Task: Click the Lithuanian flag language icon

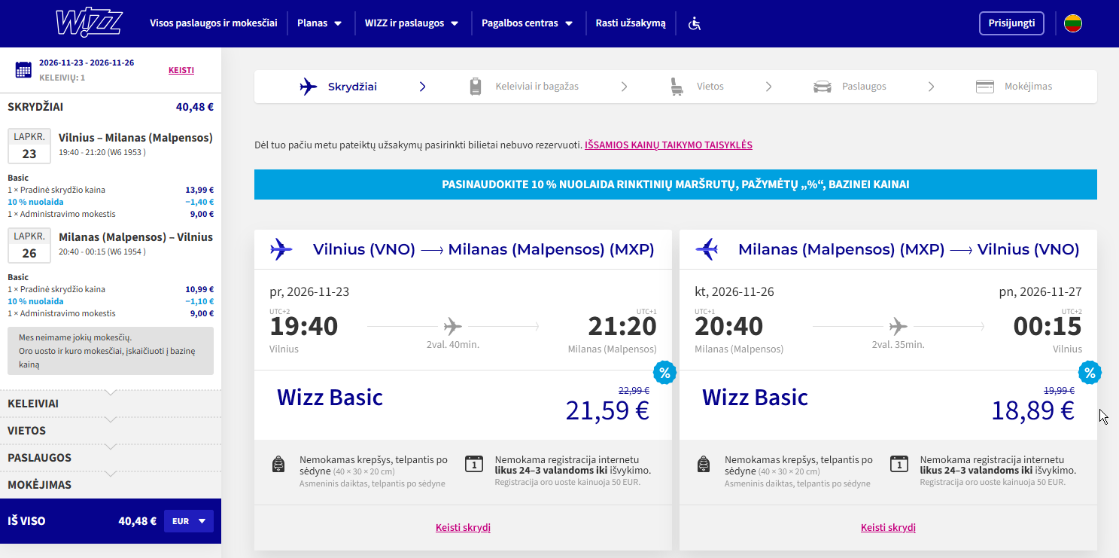Action: pyautogui.click(x=1073, y=23)
